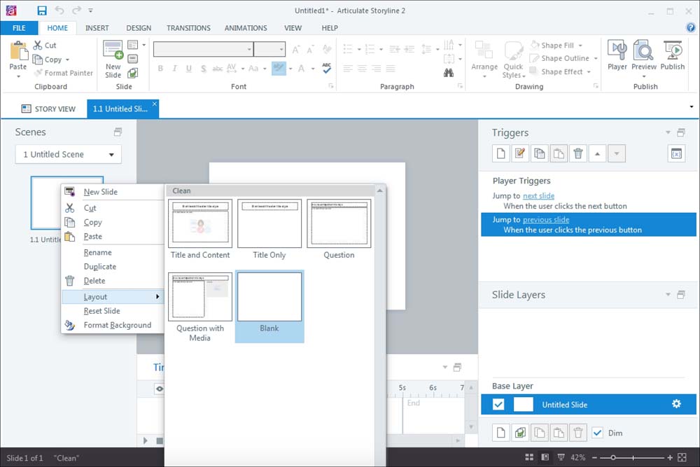
Task: Add new slide layer icon
Action: coord(501,433)
